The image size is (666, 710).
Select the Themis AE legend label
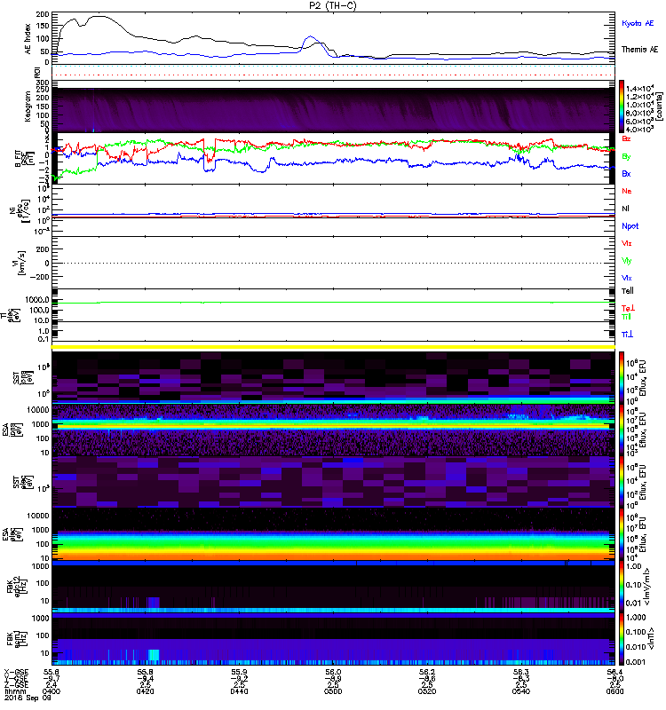tap(639, 50)
